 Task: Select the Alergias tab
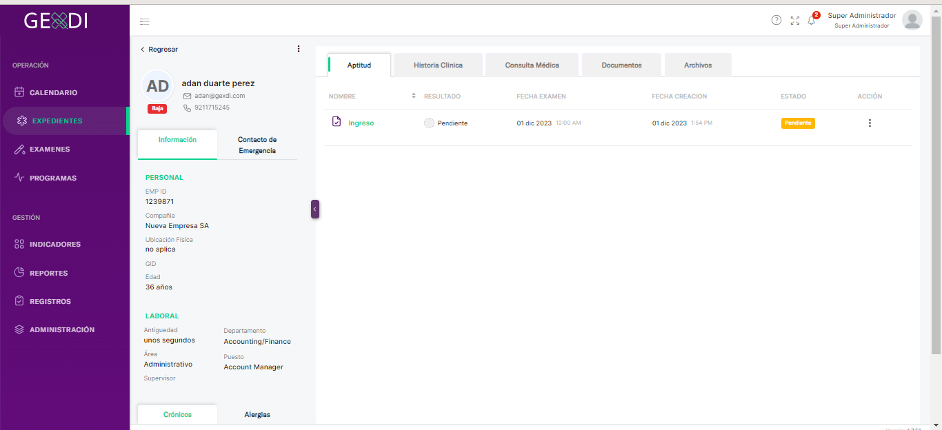(x=257, y=414)
